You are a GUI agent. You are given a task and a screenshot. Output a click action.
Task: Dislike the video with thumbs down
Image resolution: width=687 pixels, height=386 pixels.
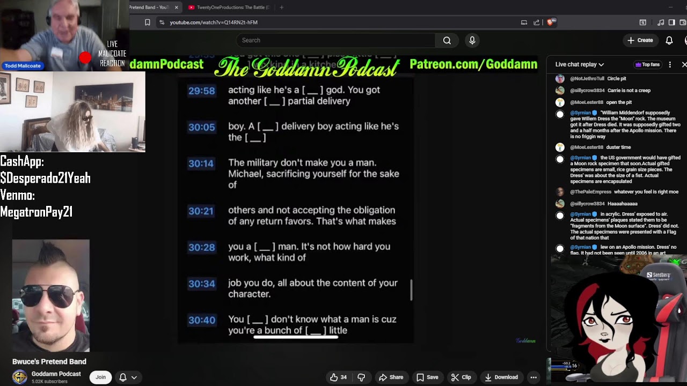[361, 377]
